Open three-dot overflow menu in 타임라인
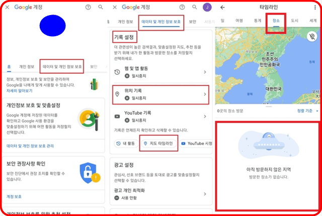Viewport: 322px width, 216px height. click(x=315, y=8)
